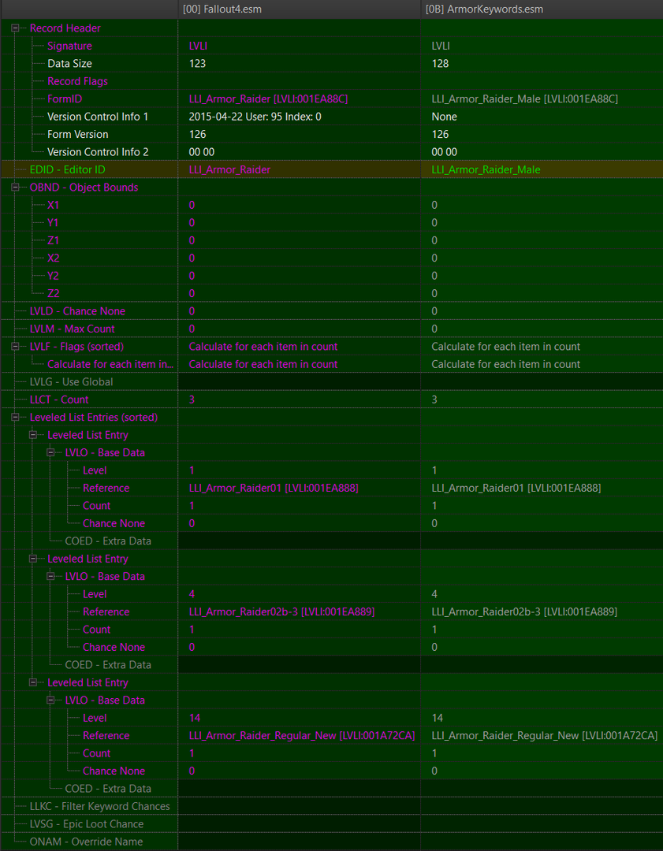This screenshot has width=663, height=851.
Task: Select the Data Size row label
Action: pos(69,64)
